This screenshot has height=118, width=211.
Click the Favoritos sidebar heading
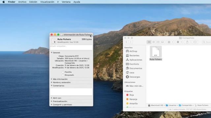pos(128,48)
